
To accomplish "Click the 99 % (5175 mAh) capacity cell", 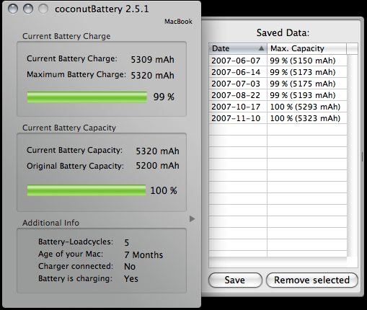I will [307, 84].
